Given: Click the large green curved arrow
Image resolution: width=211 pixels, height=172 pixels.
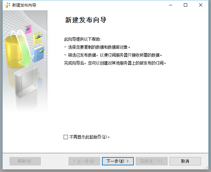Looking at the screenshot, I should (x=23, y=48).
